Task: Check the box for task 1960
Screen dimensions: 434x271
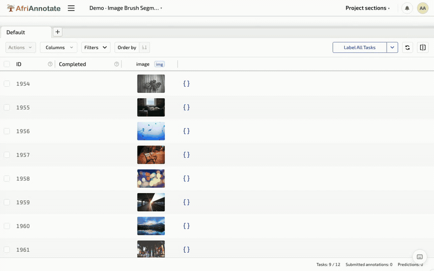Action: point(7,226)
